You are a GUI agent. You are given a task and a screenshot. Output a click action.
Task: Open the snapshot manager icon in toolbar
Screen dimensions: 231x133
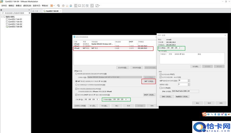[x=71, y=6]
